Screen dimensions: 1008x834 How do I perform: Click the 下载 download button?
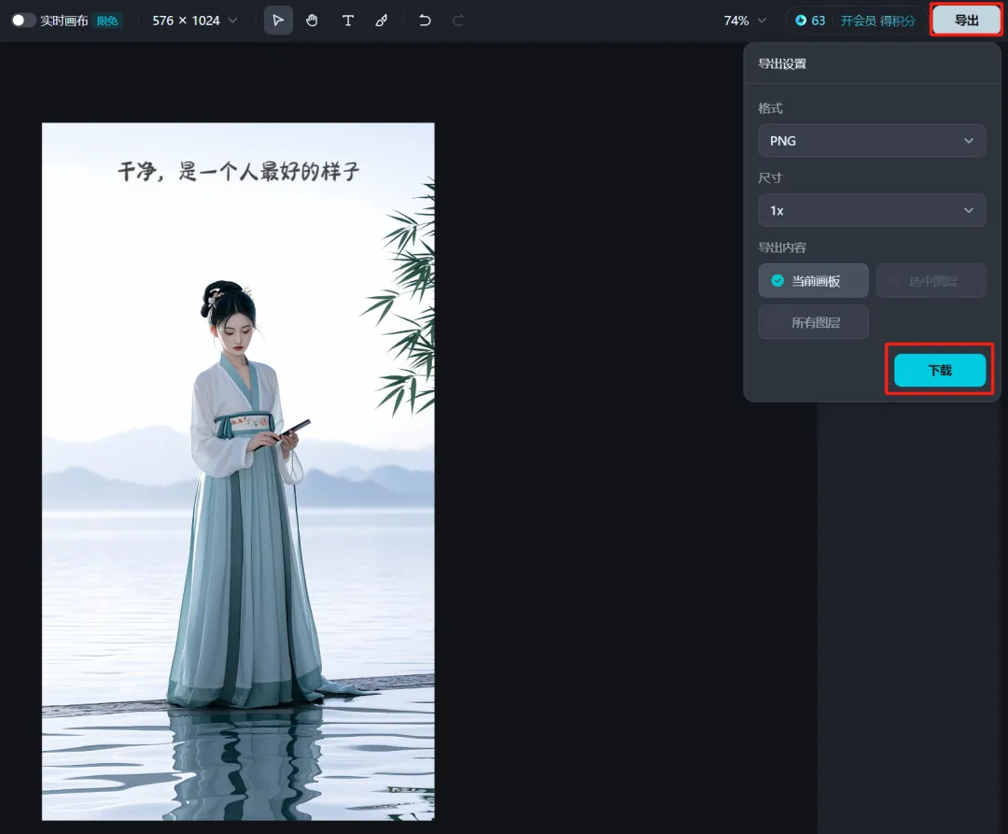pyautogui.click(x=940, y=371)
